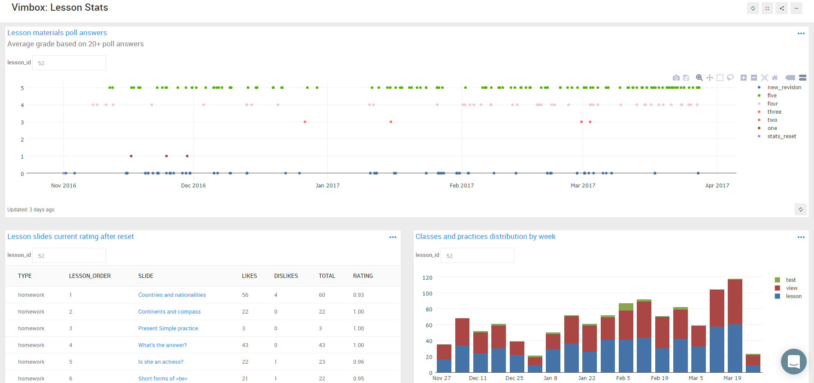Open options menu for poll answers widget
This screenshot has width=814, height=383.
pos(801,33)
